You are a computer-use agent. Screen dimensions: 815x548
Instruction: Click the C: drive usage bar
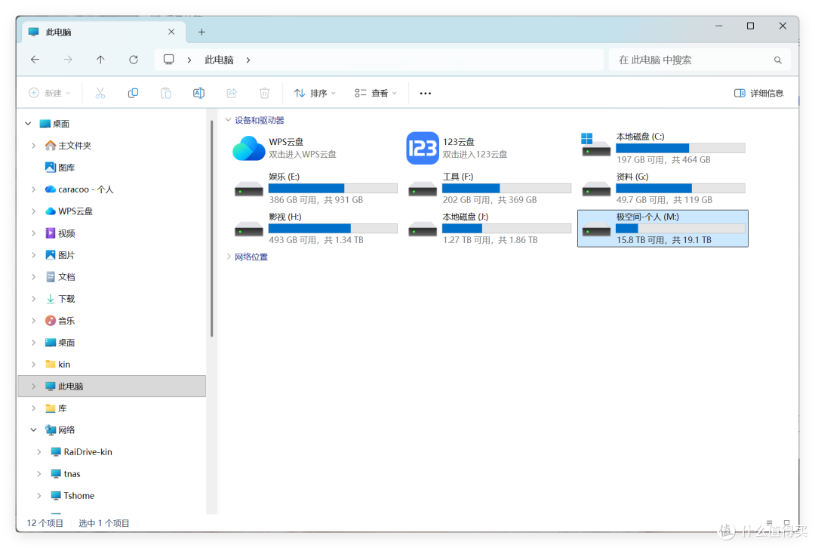tap(680, 148)
